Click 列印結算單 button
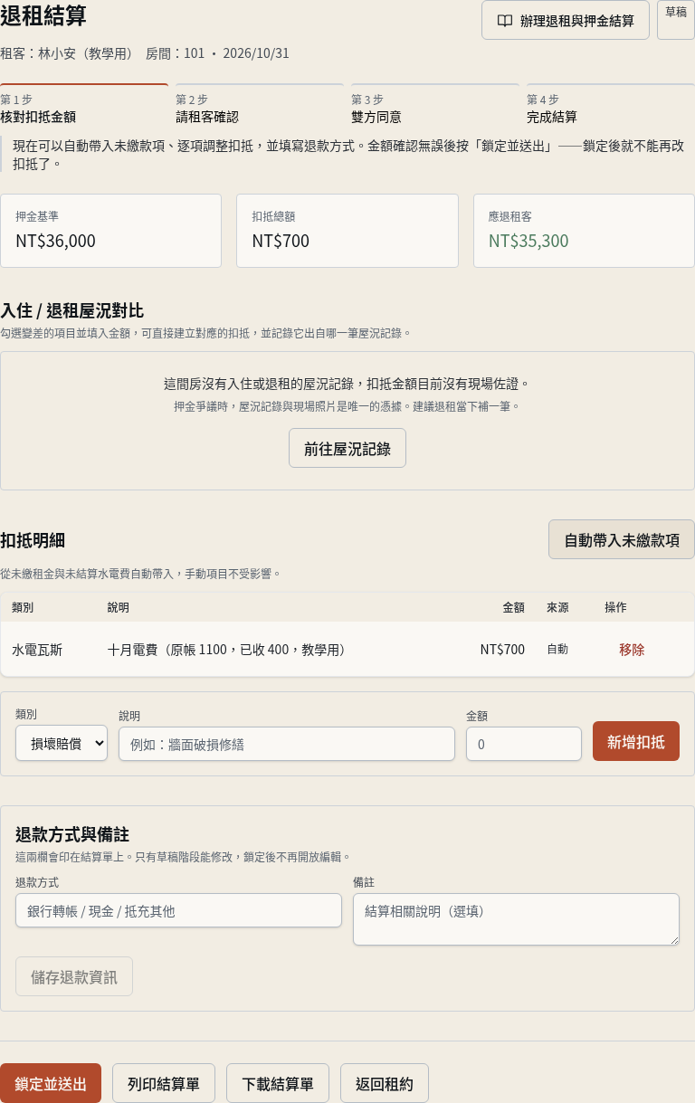This screenshot has width=695, height=1103. [164, 1083]
